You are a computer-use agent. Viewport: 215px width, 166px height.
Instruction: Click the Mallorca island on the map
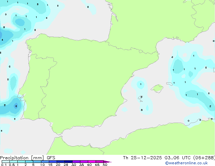157,88
